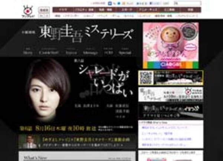Click the orange icon in the top bar
The height and width of the screenshot is (161, 223).
tap(124, 3)
